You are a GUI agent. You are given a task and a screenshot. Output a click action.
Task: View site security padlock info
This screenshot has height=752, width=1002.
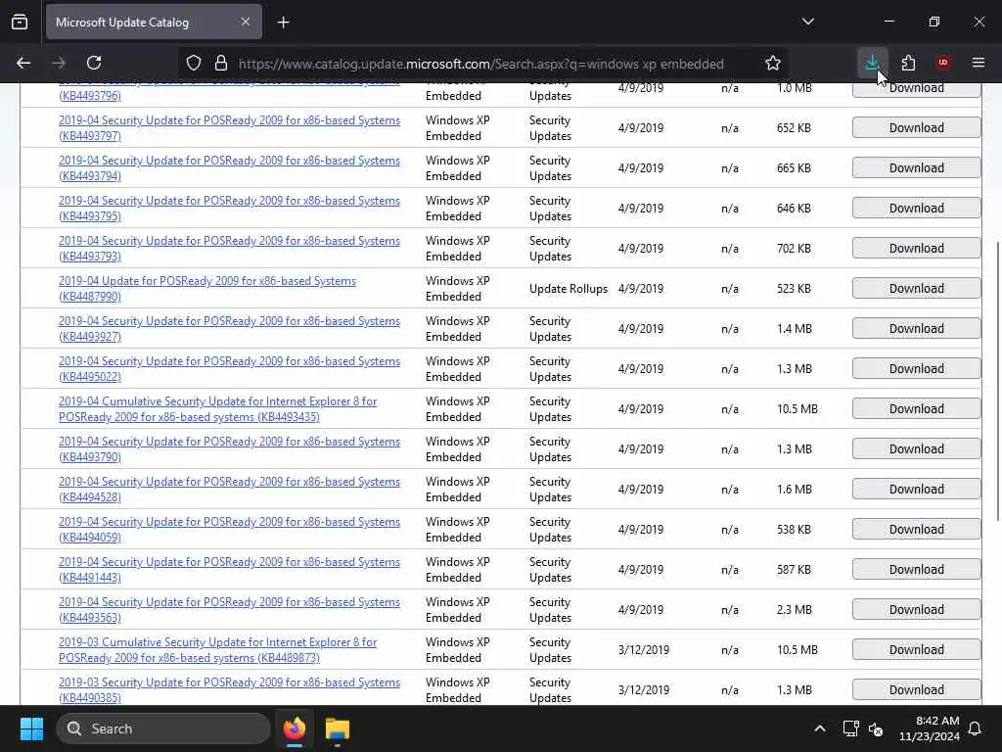click(x=221, y=63)
